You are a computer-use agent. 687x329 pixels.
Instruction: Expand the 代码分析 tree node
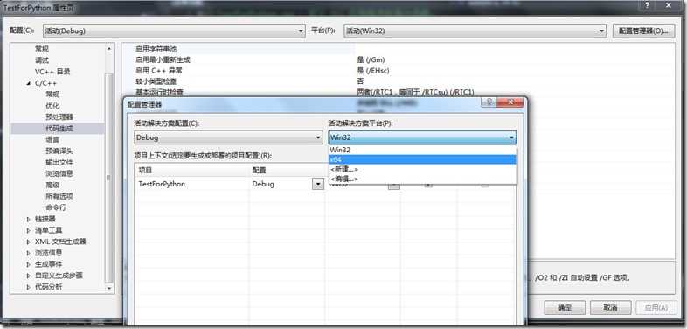[x=29, y=287]
